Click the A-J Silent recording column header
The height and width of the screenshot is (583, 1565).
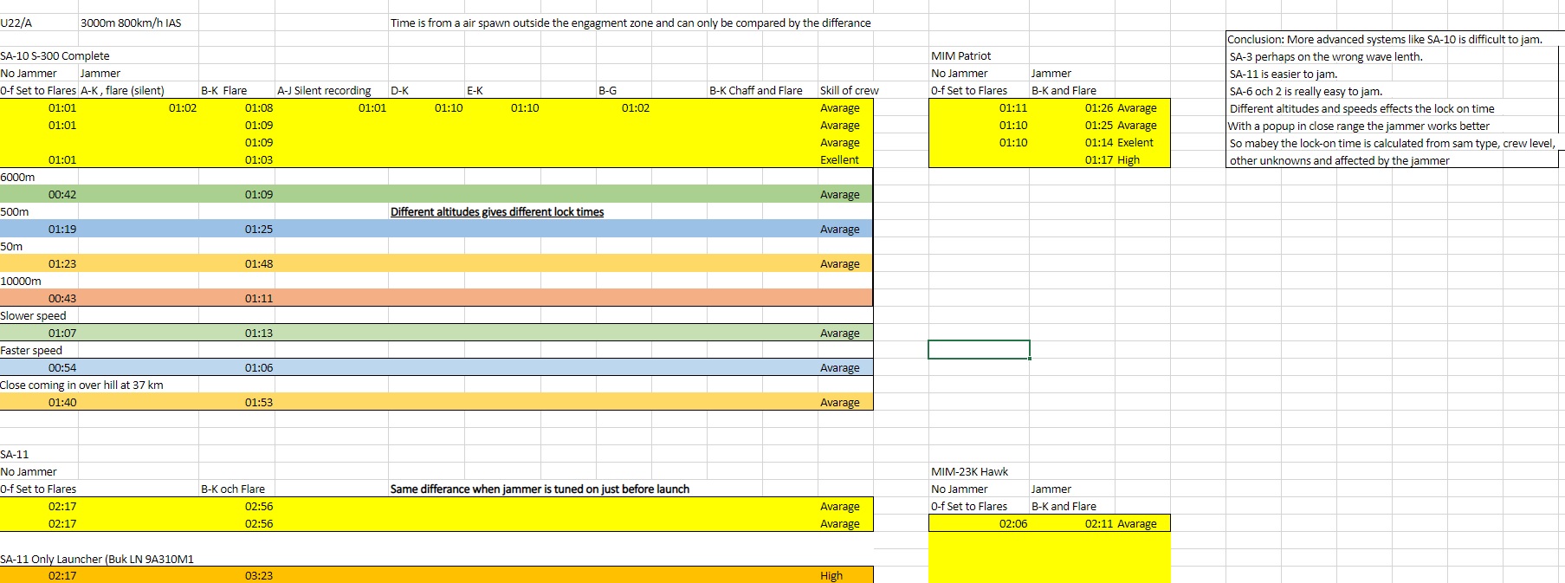[324, 90]
